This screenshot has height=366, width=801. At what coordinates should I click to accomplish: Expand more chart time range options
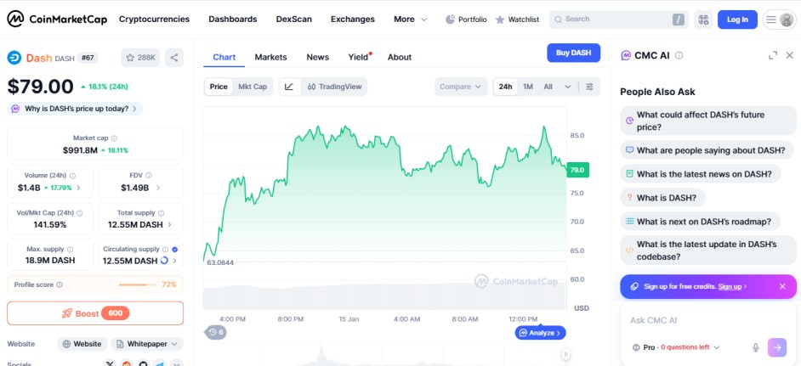click(567, 87)
